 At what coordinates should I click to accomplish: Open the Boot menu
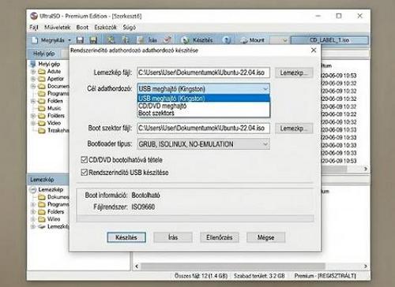tap(82, 28)
